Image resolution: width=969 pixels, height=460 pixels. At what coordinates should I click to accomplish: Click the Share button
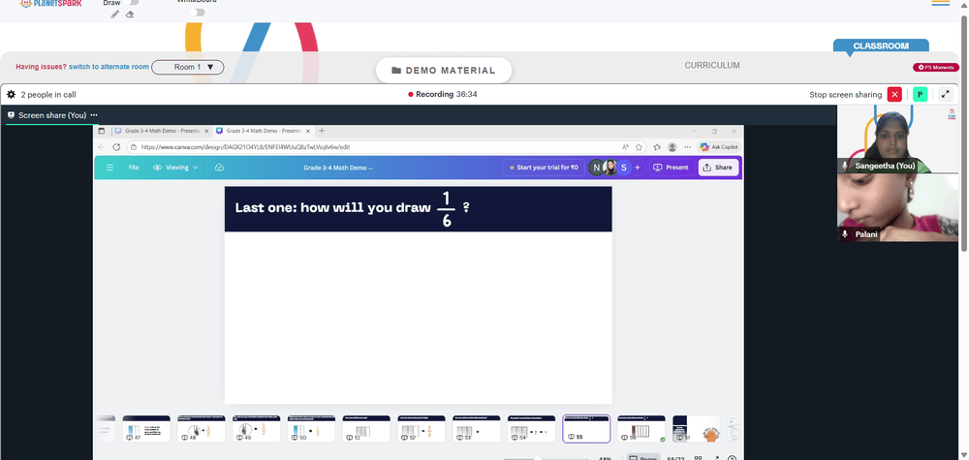pos(718,168)
